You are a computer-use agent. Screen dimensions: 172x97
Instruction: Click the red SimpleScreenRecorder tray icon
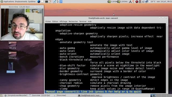[137, 2]
